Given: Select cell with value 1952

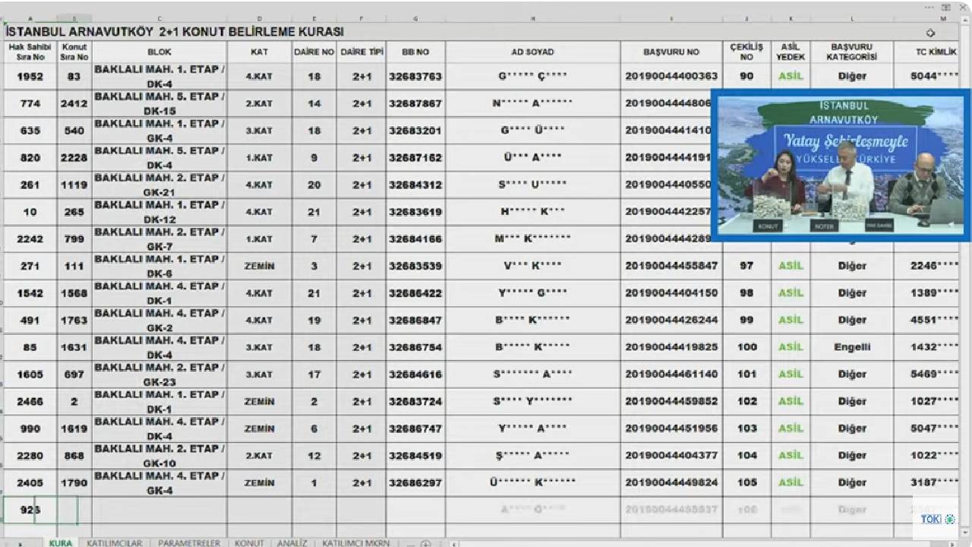Looking at the screenshot, I should pyautogui.click(x=30, y=76).
